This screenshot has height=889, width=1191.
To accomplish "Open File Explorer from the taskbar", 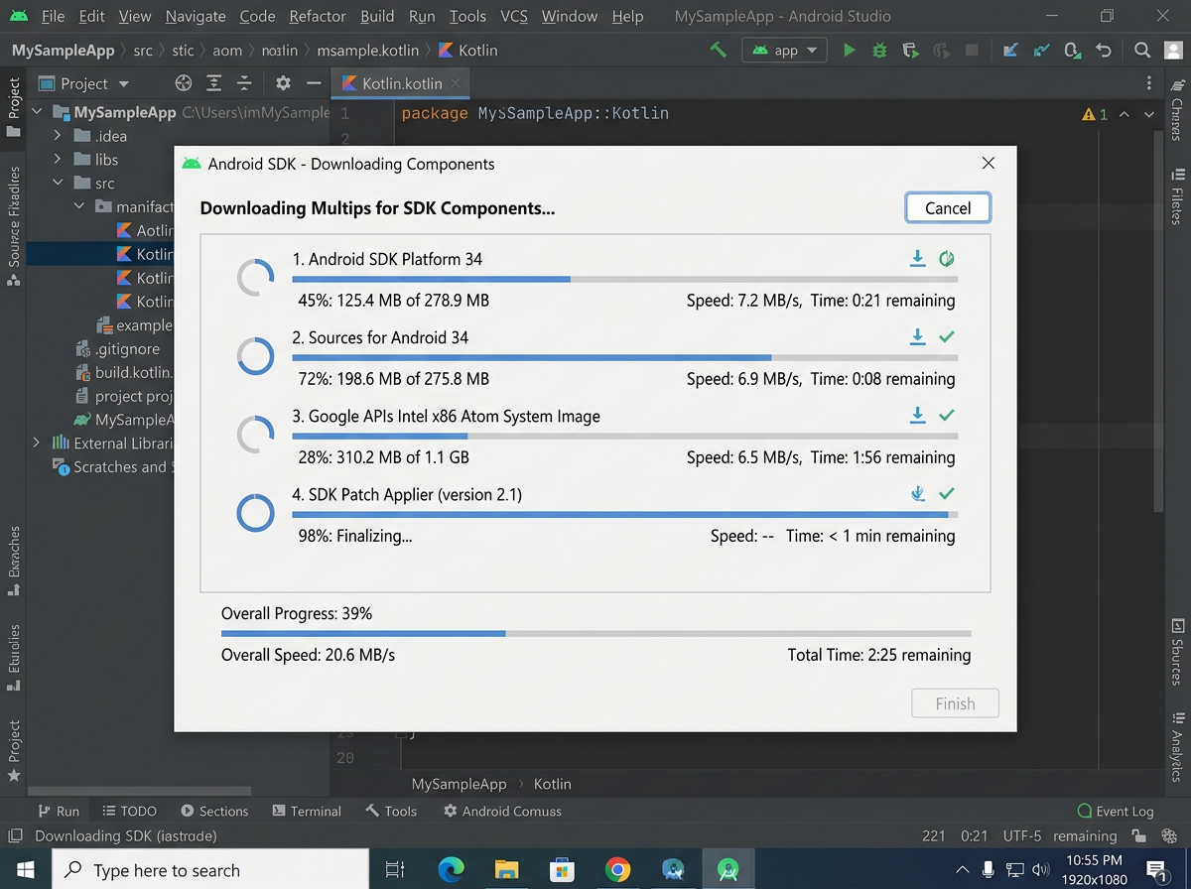I will pos(506,870).
